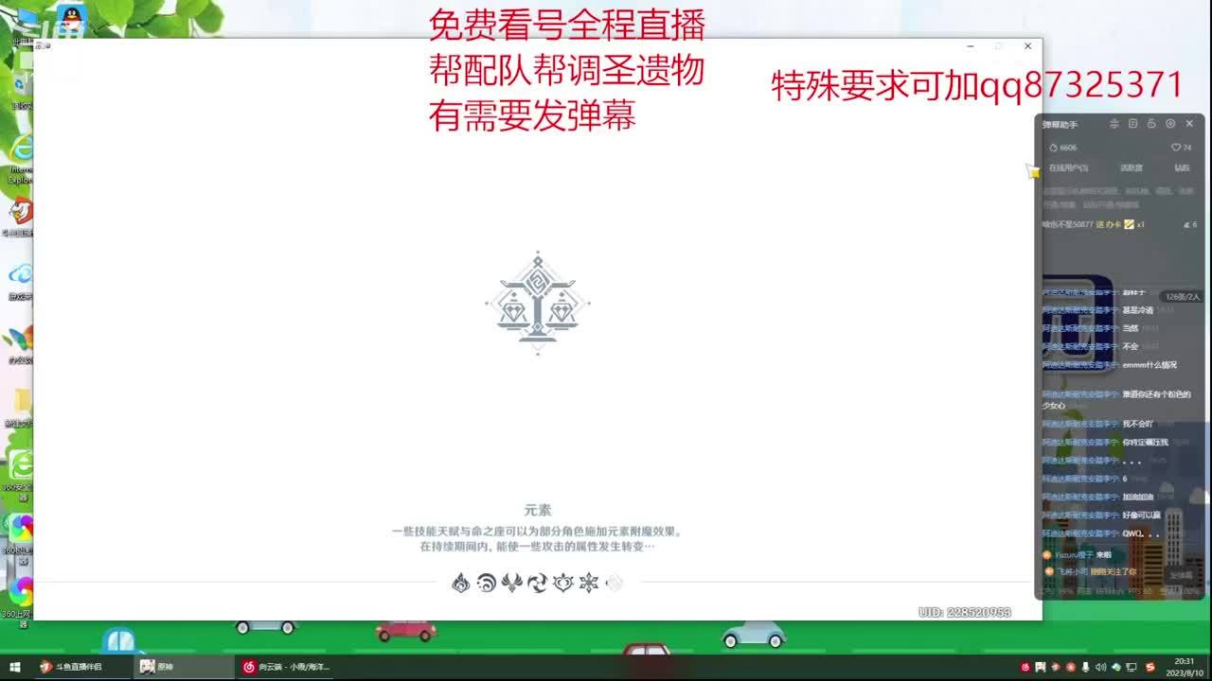The image size is (1212, 681).
Task: Switch to the 贡献度 tab in 弹幕助手
Action: click(x=1132, y=167)
